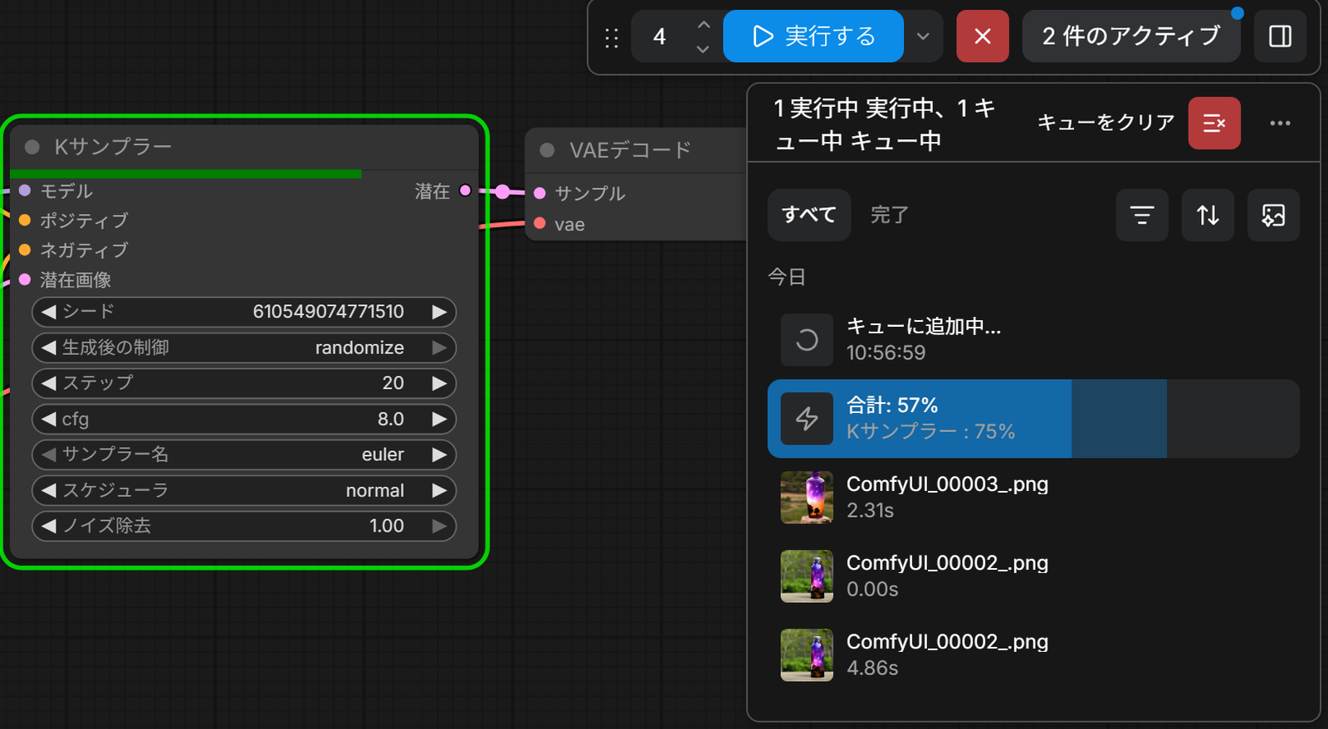1328x729 pixels.
Task: Decrease the batch count with the down arrow
Action: point(703,49)
